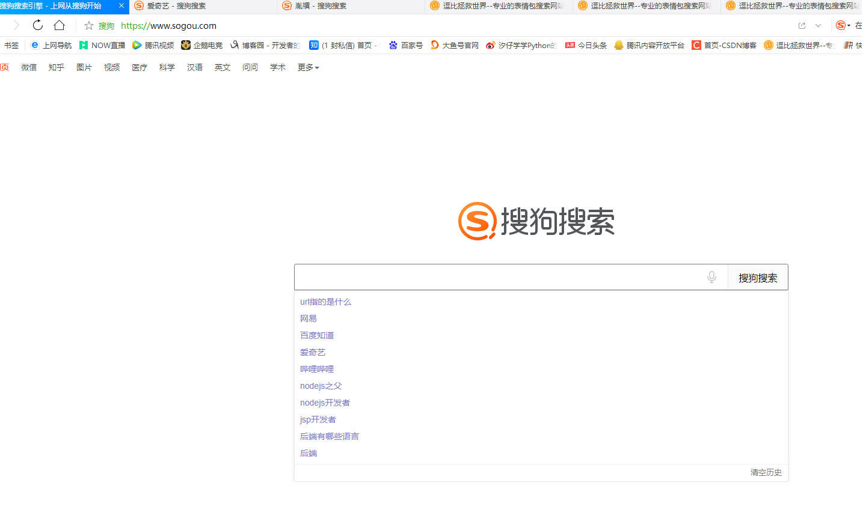This screenshot has width=863, height=515.
Task: Open the 腾讯视频 bookmark
Action: click(x=153, y=45)
